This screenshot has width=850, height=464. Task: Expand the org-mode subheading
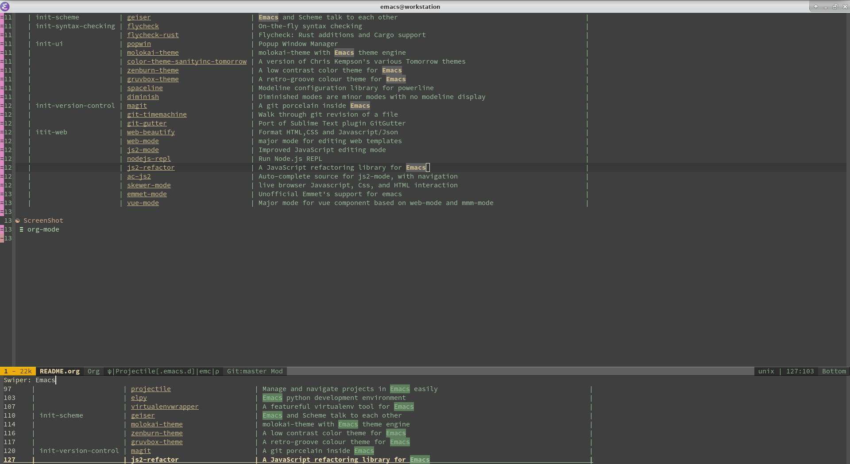(43, 229)
